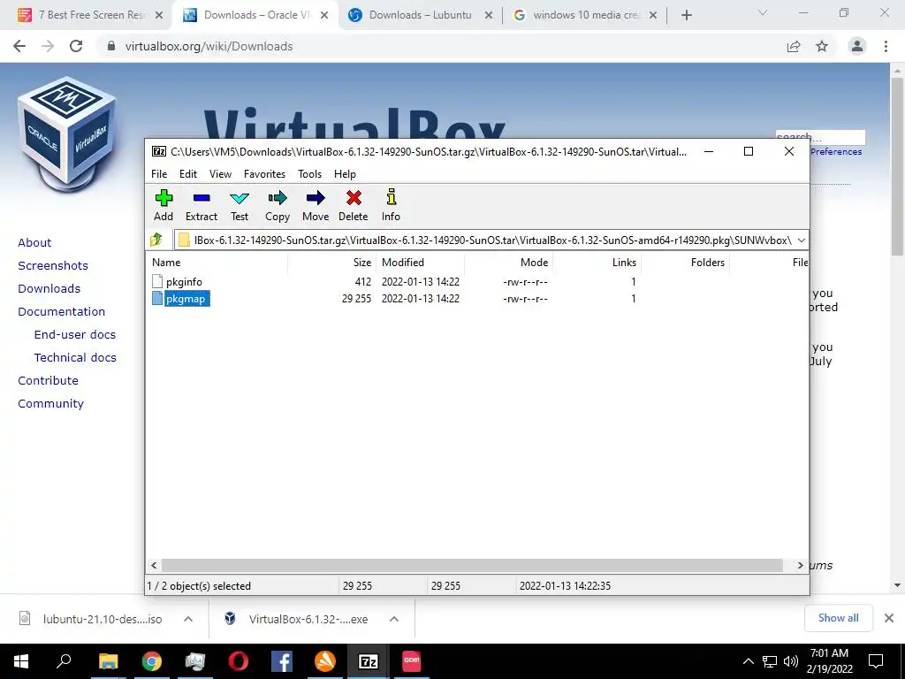
Task: Select the pkginfo file row
Action: [x=477, y=282]
